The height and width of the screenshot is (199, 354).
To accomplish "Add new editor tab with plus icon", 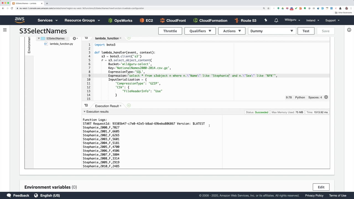I will [x=129, y=38].
